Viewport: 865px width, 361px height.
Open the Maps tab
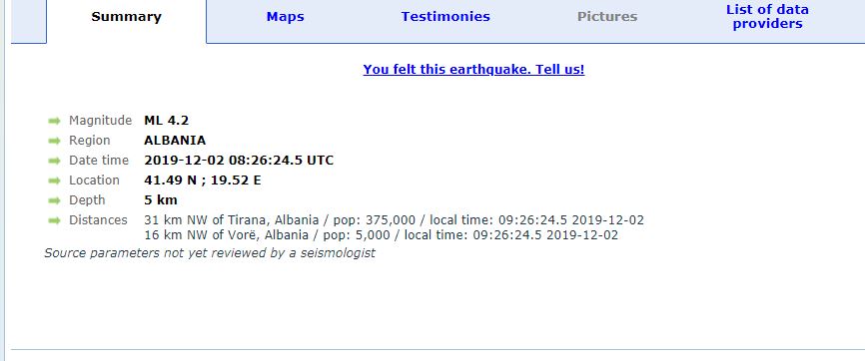[285, 17]
